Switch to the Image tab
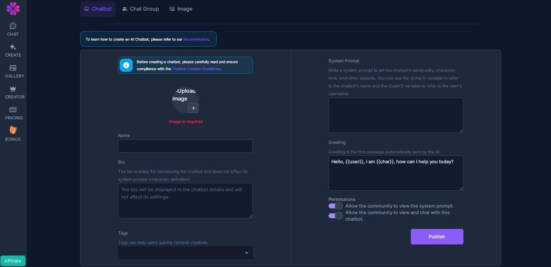 tap(181, 9)
